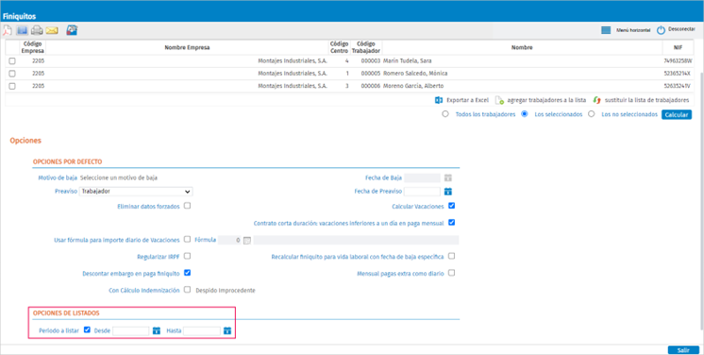The height and width of the screenshot is (355, 704).
Task: Click the agregar trabajadores document icon
Action: (499, 100)
